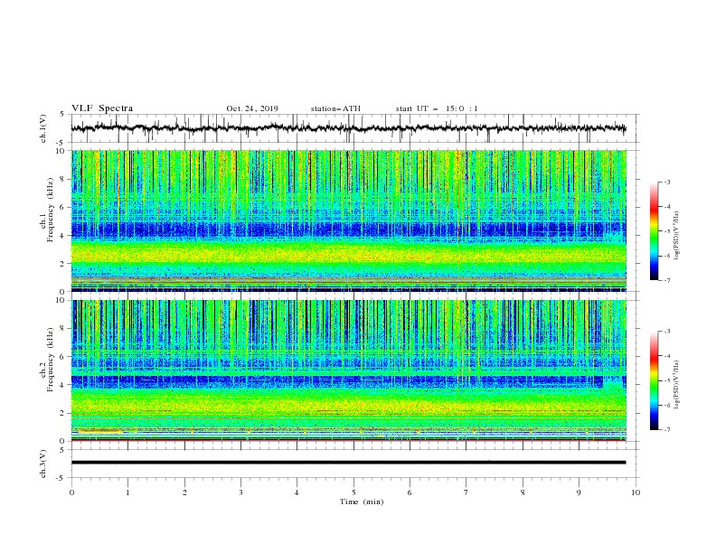Click the 'start UT = 15:0 :1' text
This screenshot has width=716, height=553.
(x=437, y=108)
